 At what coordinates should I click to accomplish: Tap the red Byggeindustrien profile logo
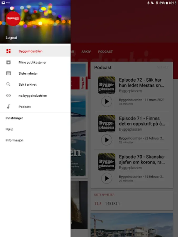13,18
